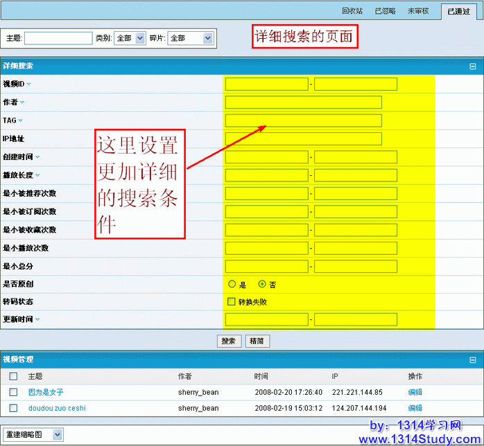The height and width of the screenshot is (446, 484).
Task: Switch to the 未审核 tab
Action: tap(418, 11)
